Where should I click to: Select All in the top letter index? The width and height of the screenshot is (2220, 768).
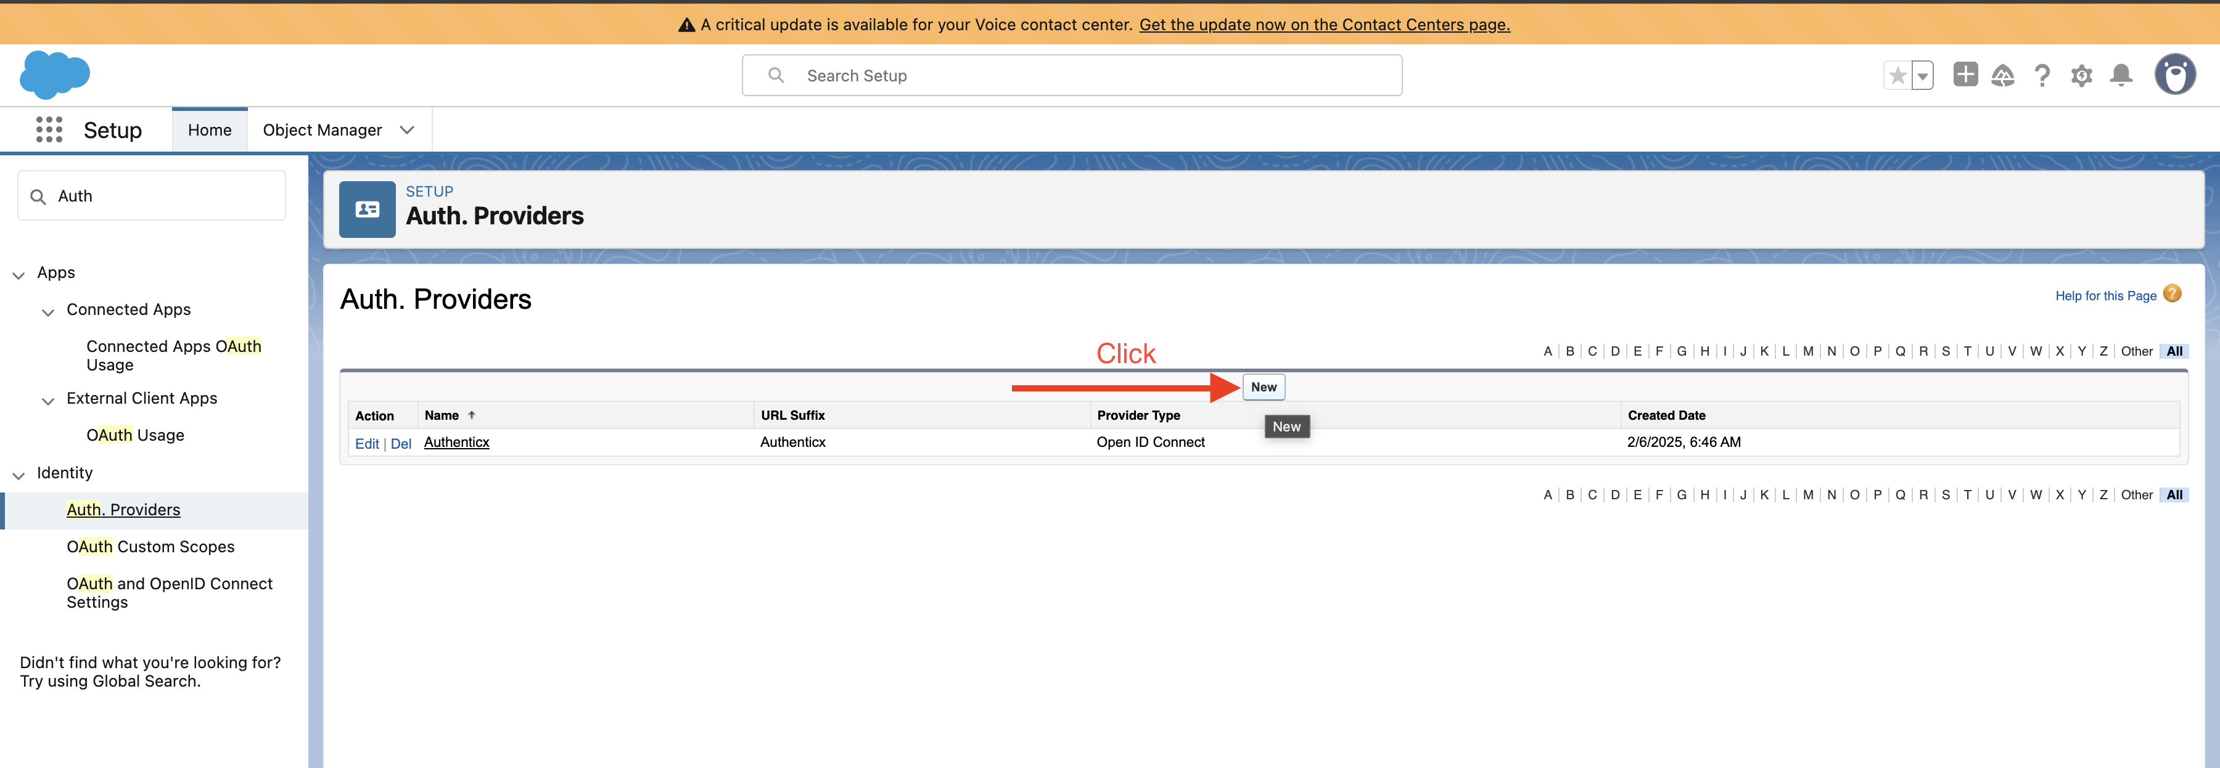[2174, 351]
